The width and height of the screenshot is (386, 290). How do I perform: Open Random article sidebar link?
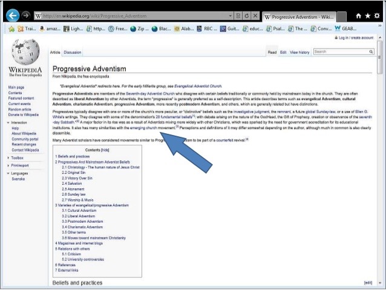pos(20,109)
